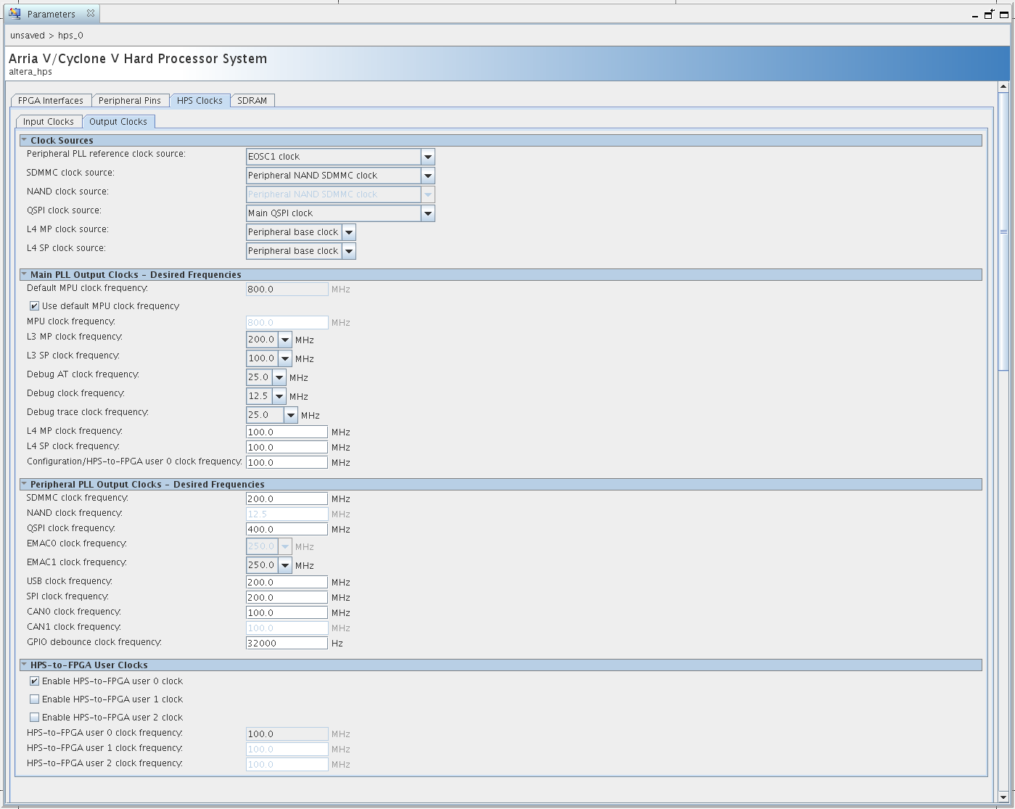The width and height of the screenshot is (1015, 809).
Task: Open the SDRAM tab
Action: 252,101
